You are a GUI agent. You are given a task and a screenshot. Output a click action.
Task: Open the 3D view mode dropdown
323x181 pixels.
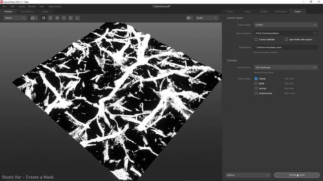coord(190,18)
